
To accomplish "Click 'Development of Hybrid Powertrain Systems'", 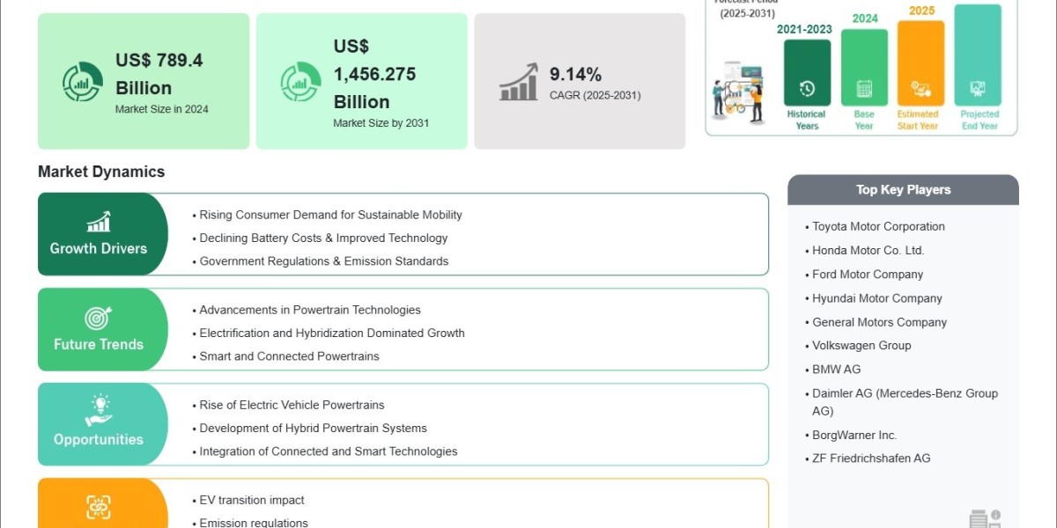I will 313,428.
